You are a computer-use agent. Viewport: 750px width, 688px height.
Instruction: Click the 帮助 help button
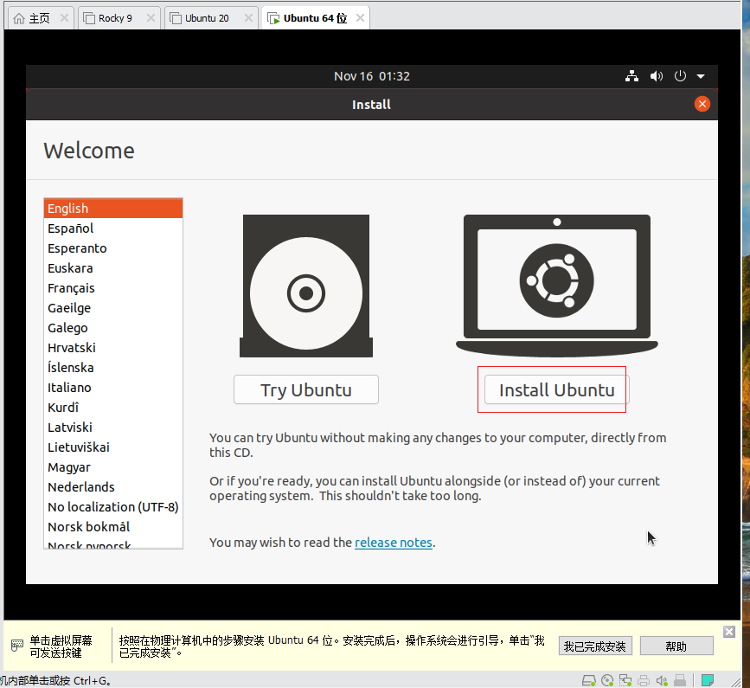pyautogui.click(x=676, y=646)
